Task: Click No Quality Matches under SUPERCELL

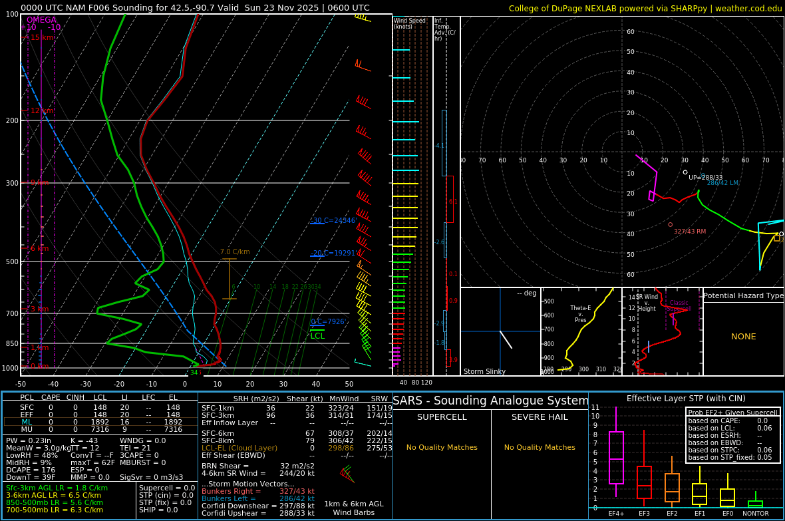Action: coord(442,447)
